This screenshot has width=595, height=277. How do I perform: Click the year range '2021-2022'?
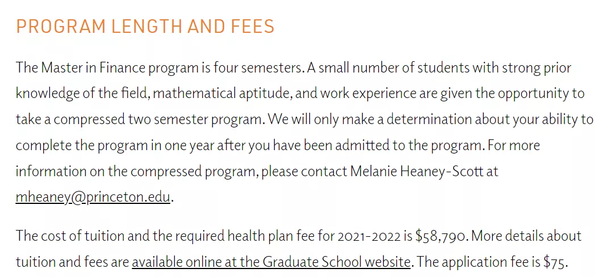pyautogui.click(x=369, y=236)
